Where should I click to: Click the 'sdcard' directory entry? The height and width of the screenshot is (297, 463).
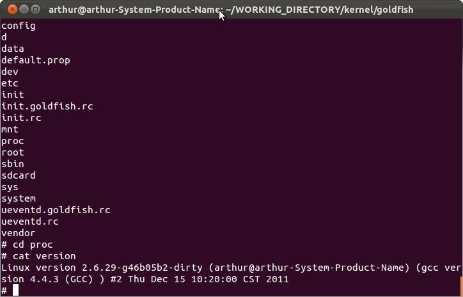19,175
